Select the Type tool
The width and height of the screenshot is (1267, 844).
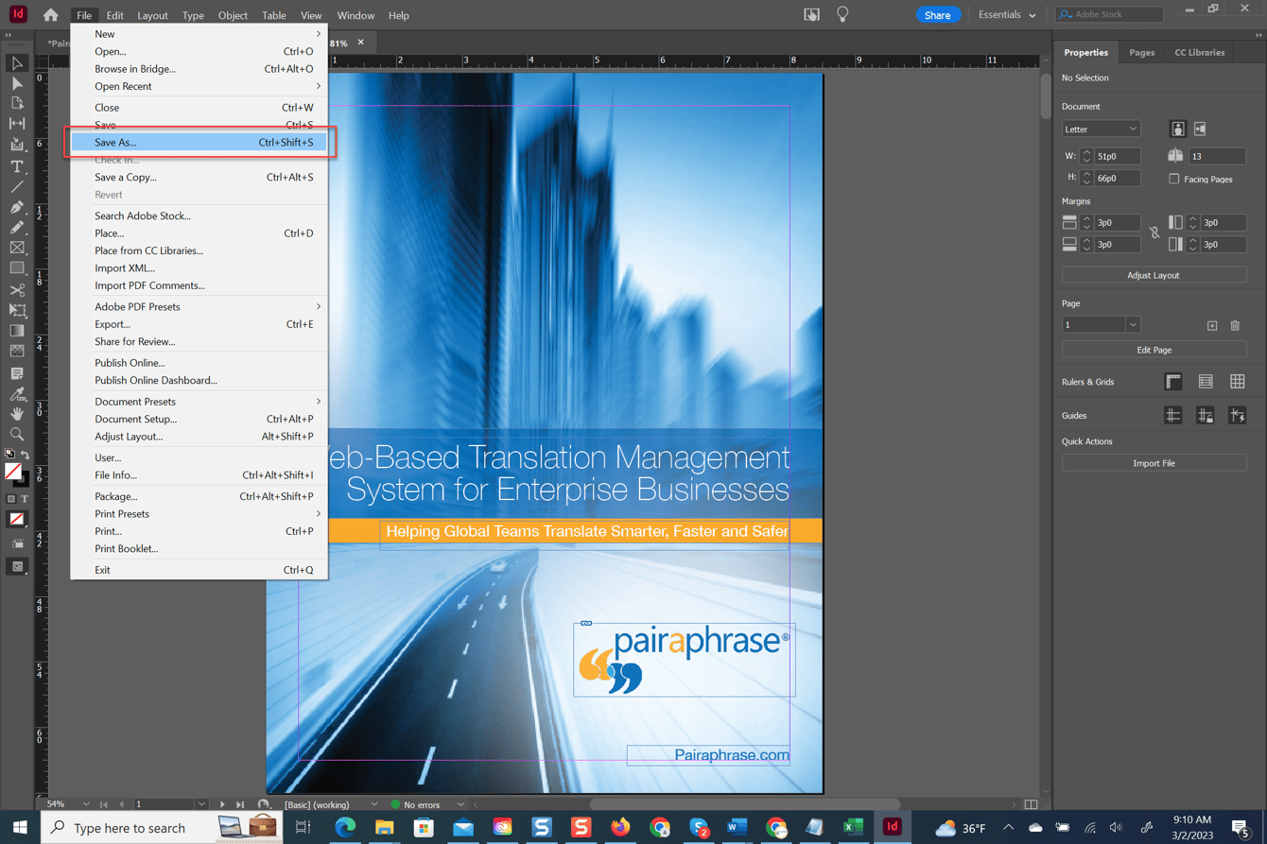click(x=17, y=166)
